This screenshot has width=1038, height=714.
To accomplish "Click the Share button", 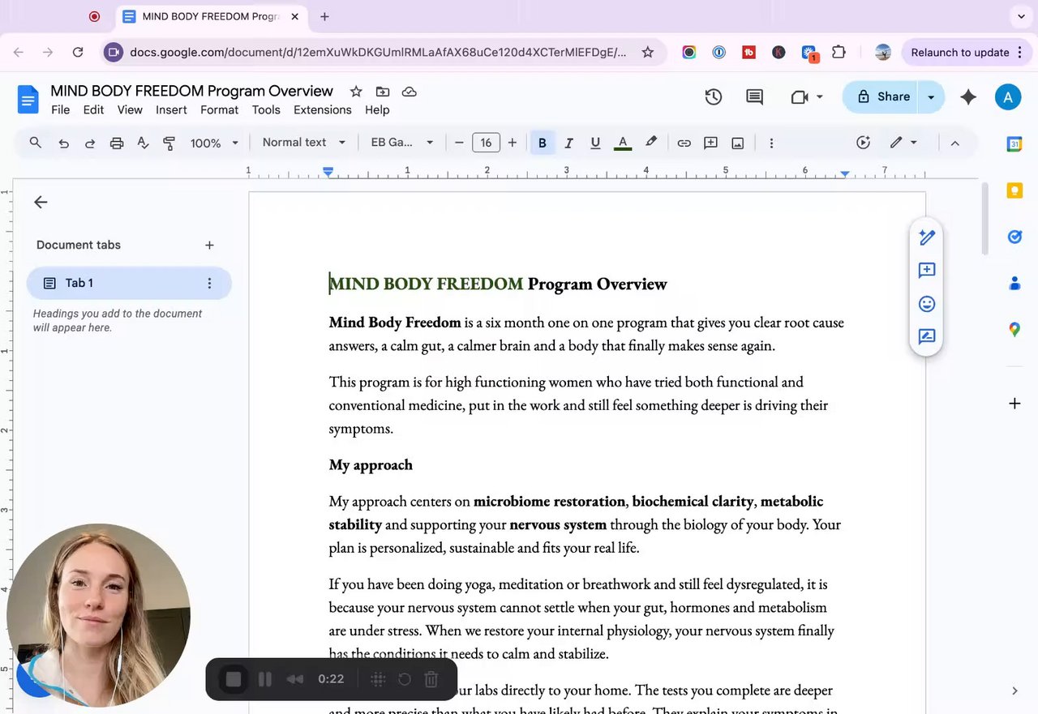I will tap(881, 97).
